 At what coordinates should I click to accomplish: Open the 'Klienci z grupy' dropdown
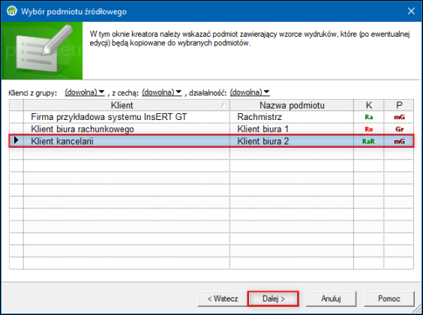point(85,92)
